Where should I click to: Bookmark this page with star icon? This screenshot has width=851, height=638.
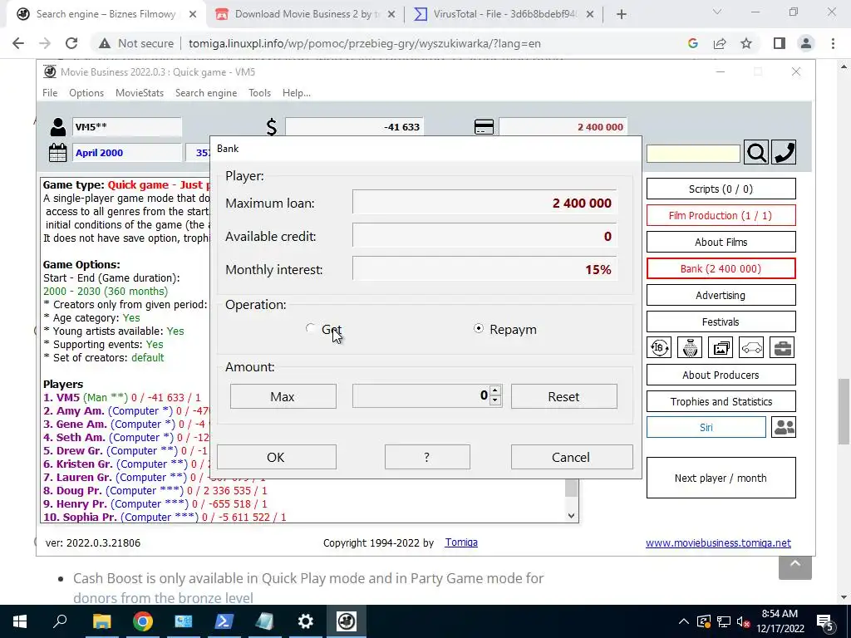tap(746, 43)
